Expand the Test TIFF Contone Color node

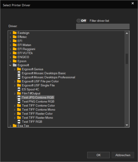point(15,106)
